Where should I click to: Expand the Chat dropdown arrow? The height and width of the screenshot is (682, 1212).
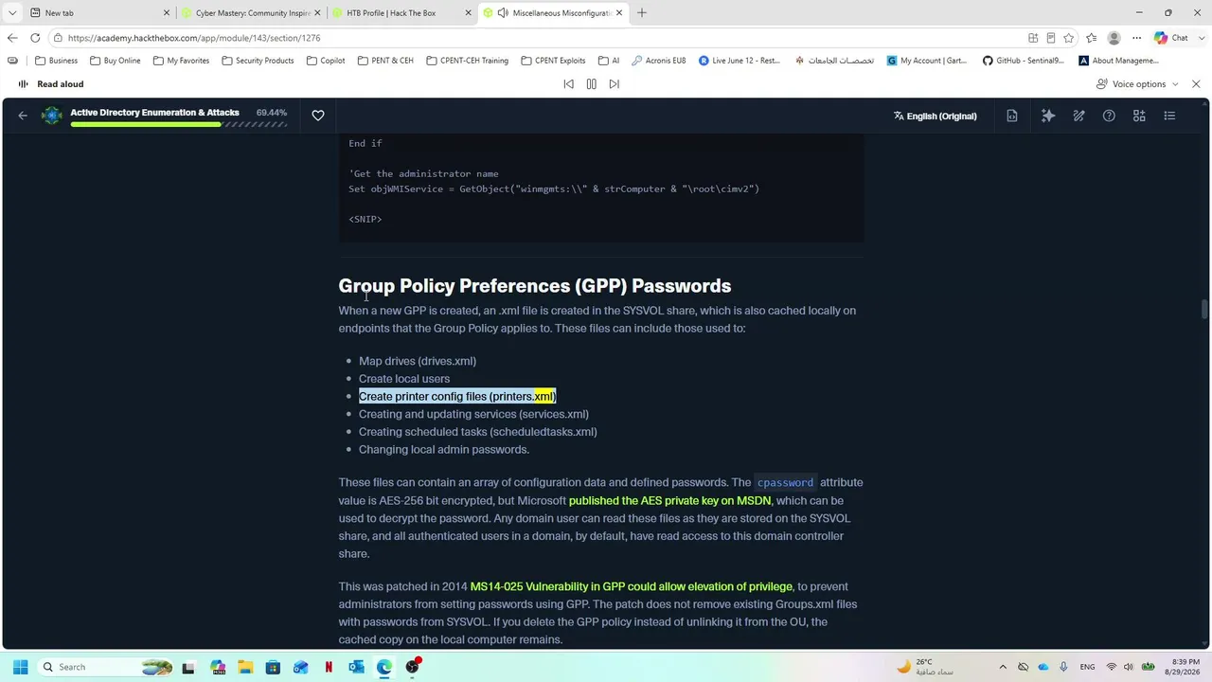pos(1200,38)
